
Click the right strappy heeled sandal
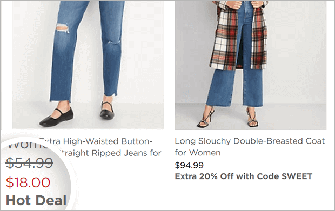point(252,118)
